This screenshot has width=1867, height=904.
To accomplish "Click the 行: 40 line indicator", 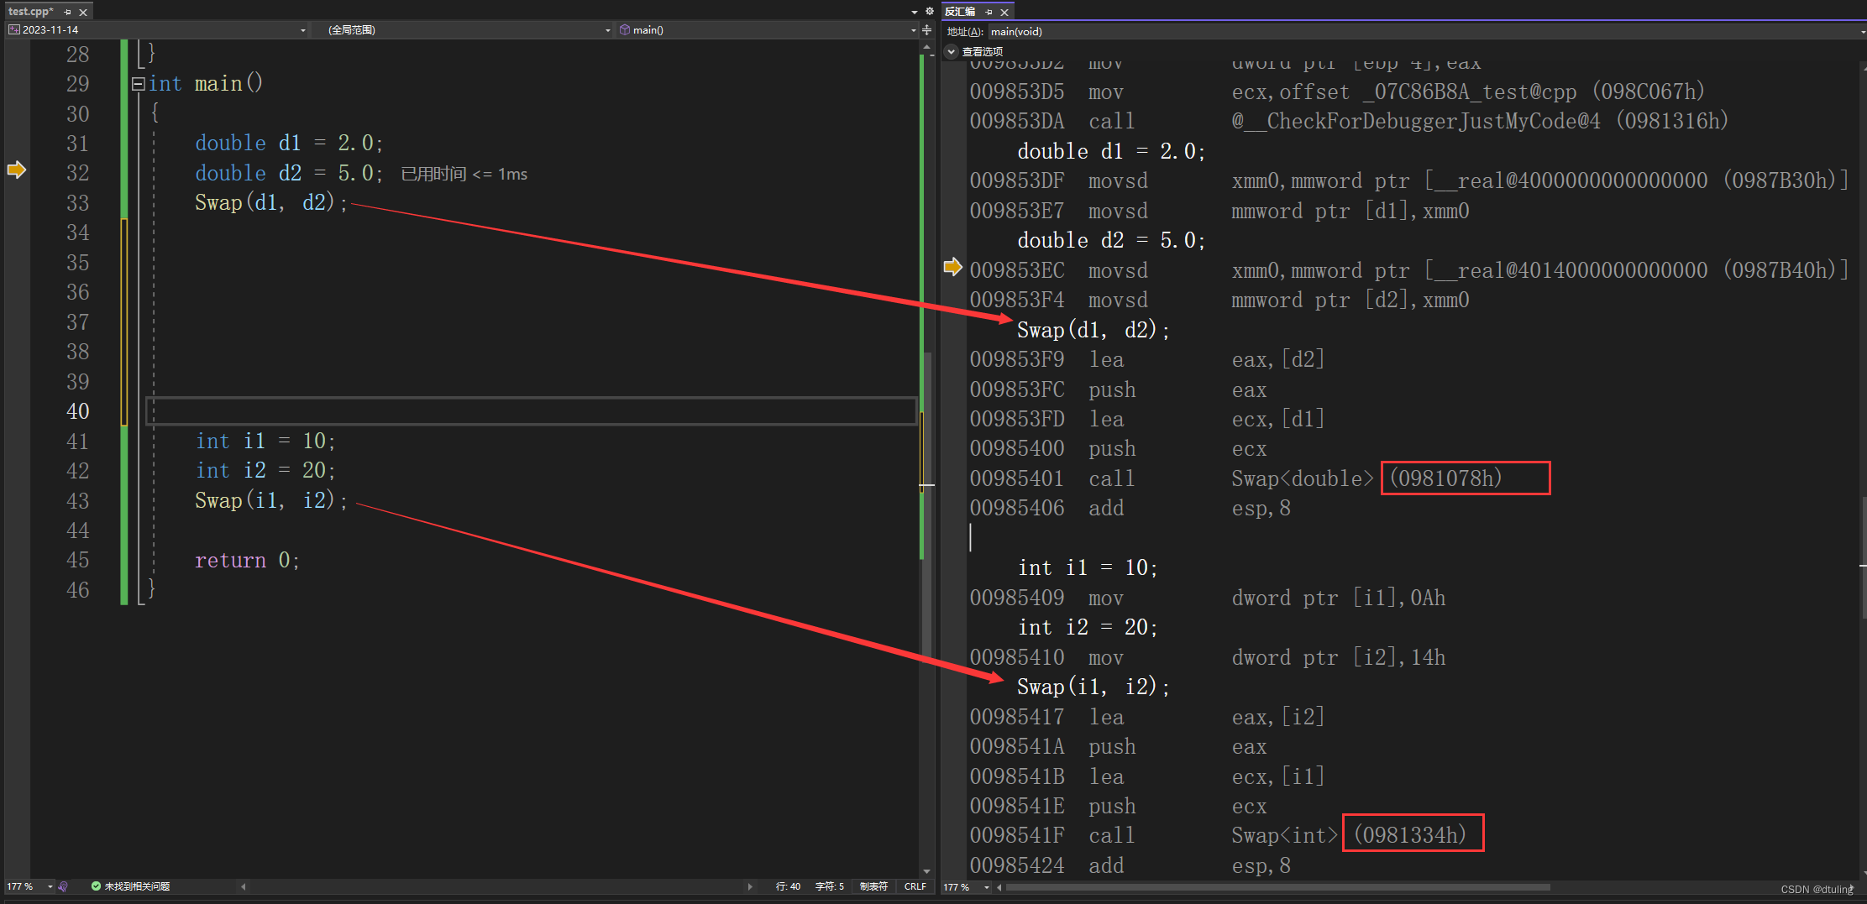I will point(788,886).
